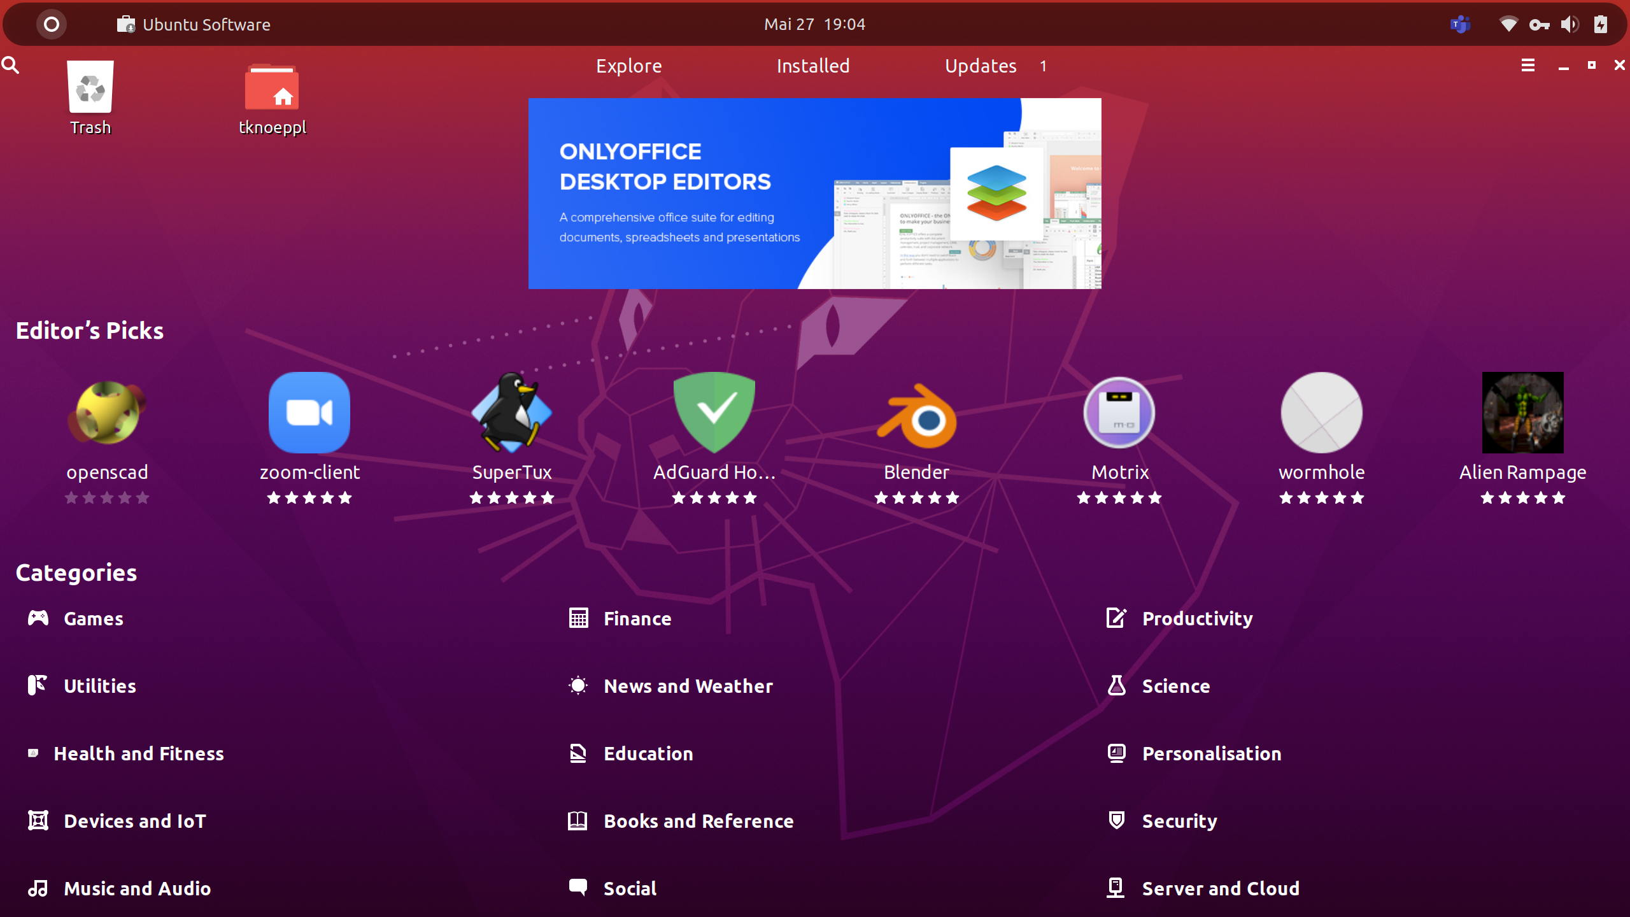Click the search magnifier icon

coord(11,65)
